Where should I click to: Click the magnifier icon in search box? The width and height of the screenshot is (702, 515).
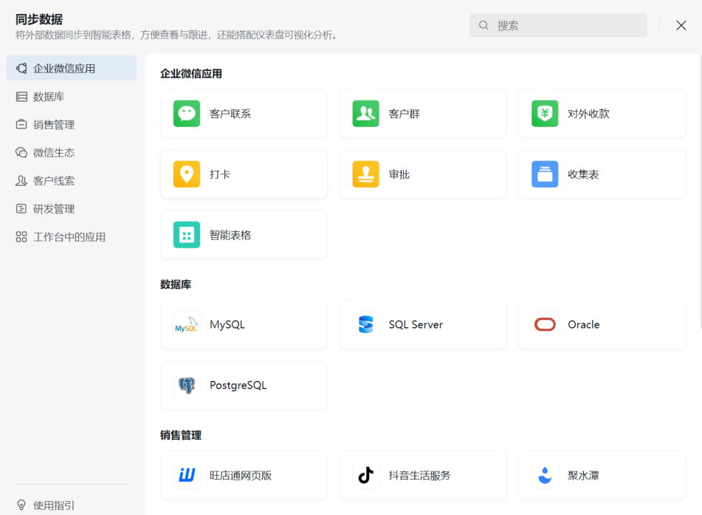click(484, 25)
